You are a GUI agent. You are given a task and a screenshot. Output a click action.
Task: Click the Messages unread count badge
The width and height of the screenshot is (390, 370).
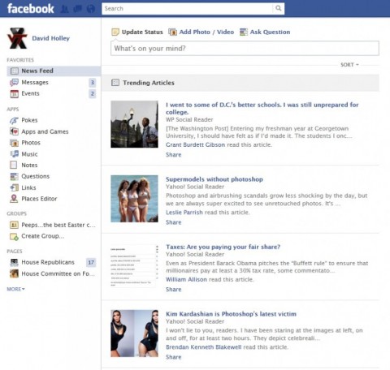93,82
